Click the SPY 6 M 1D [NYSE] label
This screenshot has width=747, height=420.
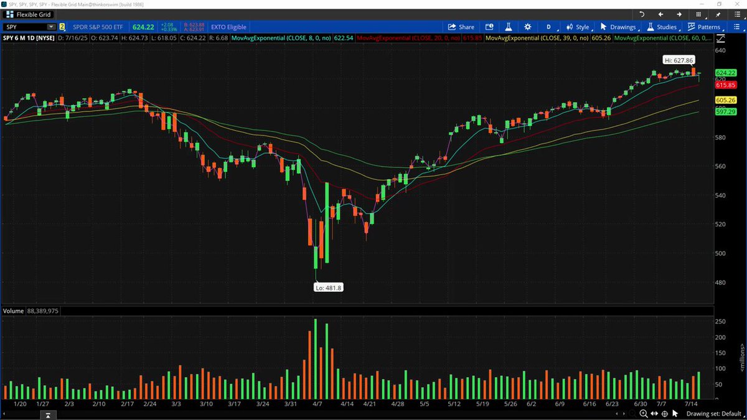[x=29, y=39]
